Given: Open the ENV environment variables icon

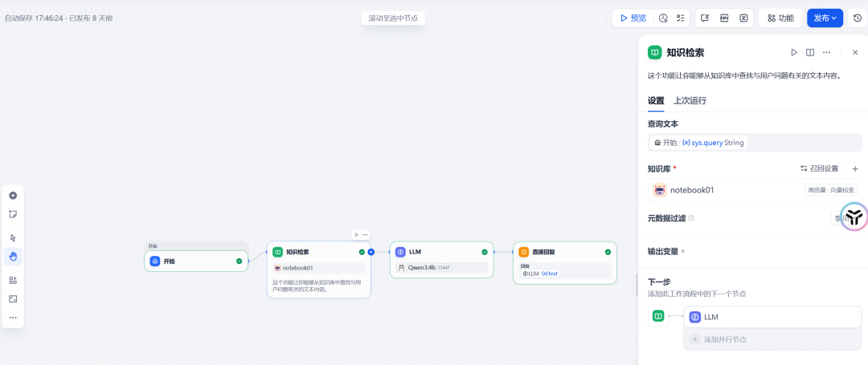Looking at the screenshot, I should point(724,18).
